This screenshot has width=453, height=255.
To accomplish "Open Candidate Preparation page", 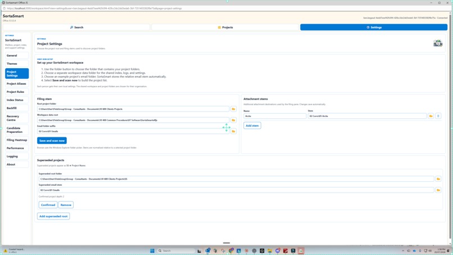I will pyautogui.click(x=17, y=130).
